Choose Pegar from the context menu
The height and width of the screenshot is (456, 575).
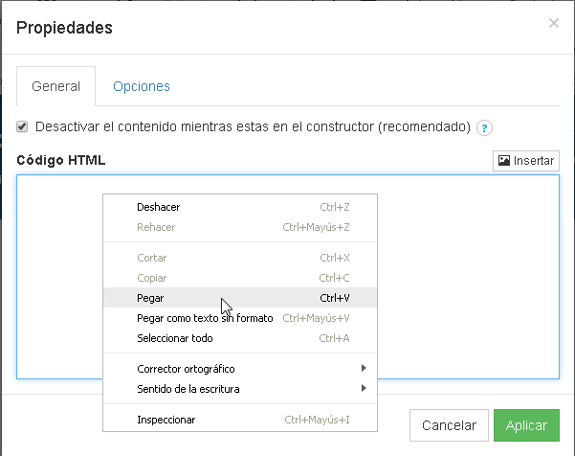[240, 297]
